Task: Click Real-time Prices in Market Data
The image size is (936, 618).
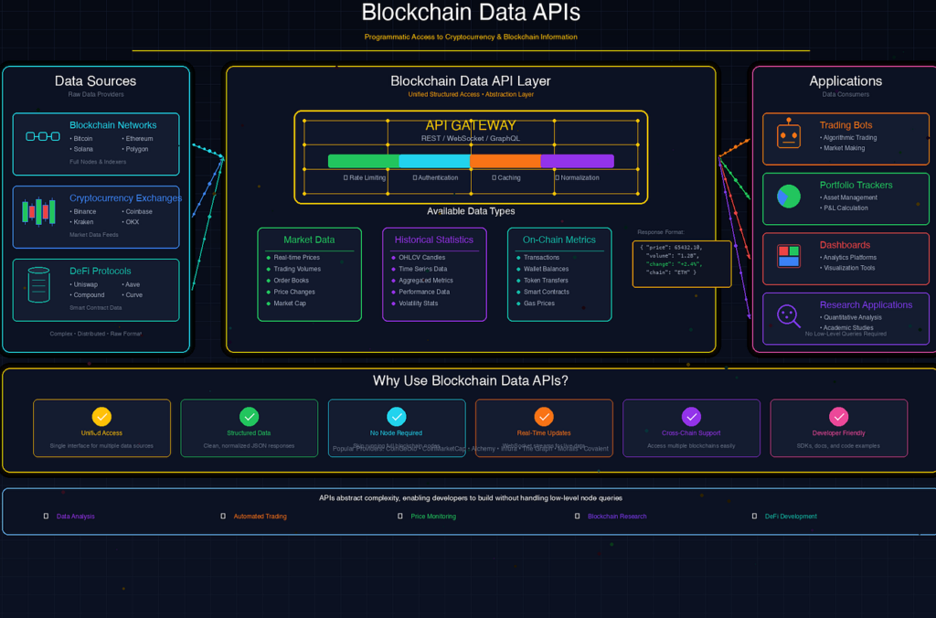Action: 297,258
